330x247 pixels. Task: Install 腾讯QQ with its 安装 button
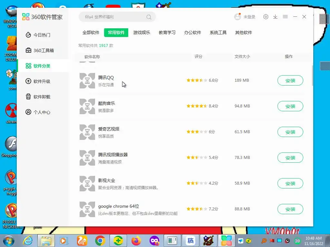pos(290,80)
